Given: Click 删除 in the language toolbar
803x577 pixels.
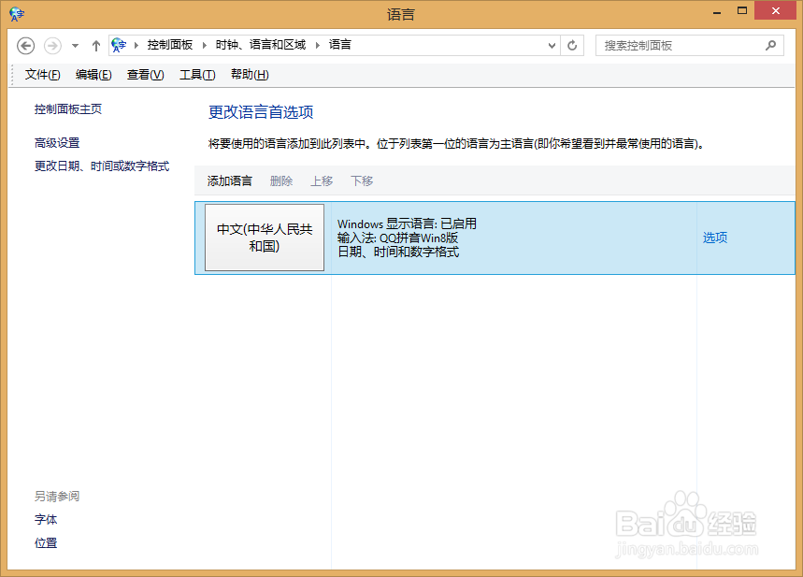Looking at the screenshot, I should (x=281, y=180).
